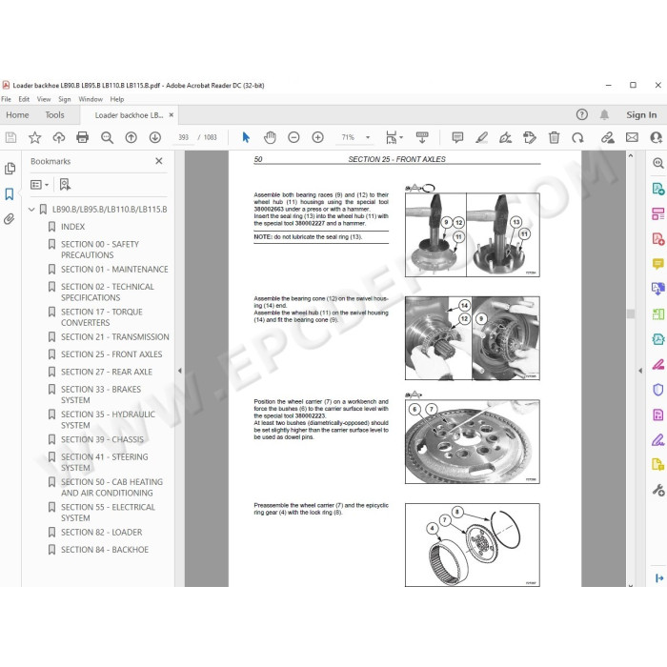667x667 pixels.
Task: Switch to the Home tab
Action: (x=17, y=115)
